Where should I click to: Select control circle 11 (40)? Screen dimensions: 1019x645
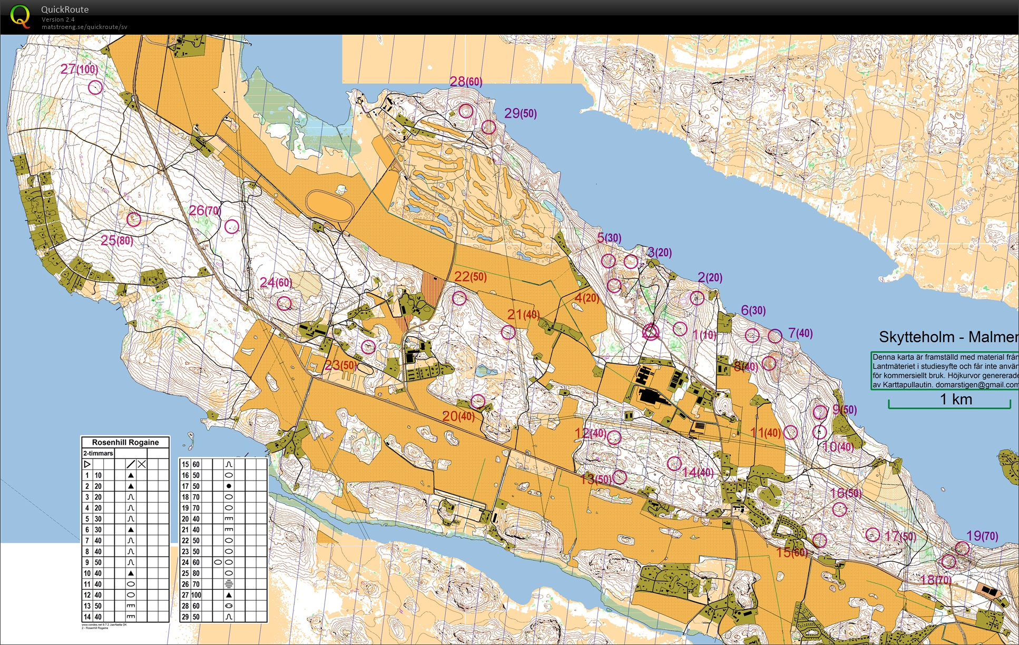tap(790, 432)
